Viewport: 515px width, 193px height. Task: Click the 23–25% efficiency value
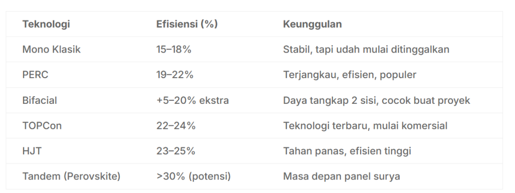(x=176, y=151)
